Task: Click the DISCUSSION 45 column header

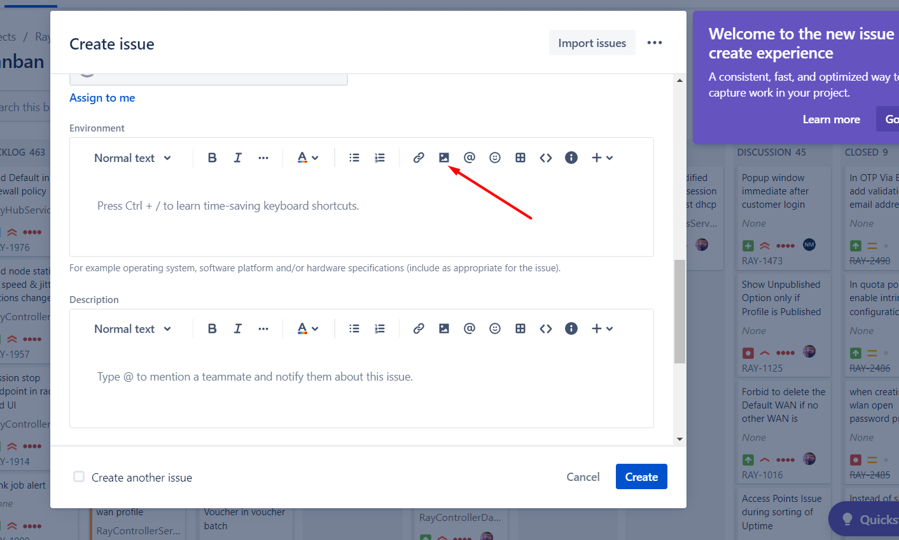Action: [772, 152]
